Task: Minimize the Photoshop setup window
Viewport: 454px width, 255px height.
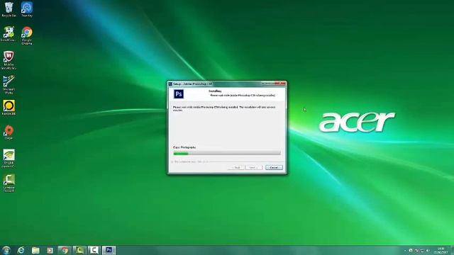Action: (265, 84)
